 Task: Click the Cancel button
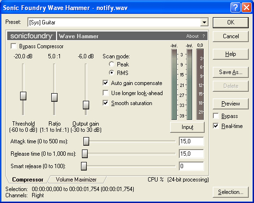[x=231, y=36]
